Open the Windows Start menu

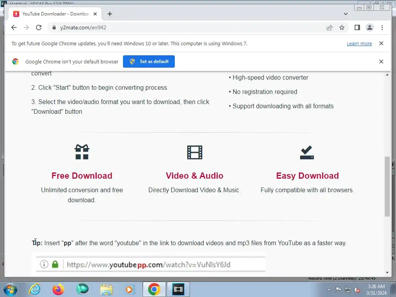pos(10,289)
